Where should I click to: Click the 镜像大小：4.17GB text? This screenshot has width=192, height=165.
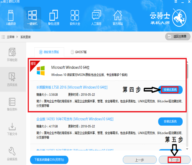pos(47,126)
